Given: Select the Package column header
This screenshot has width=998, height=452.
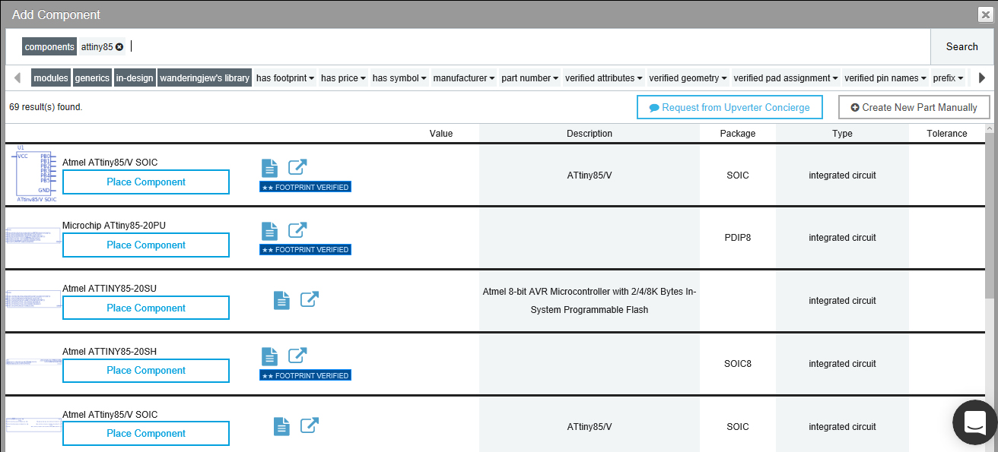Looking at the screenshot, I should coord(738,134).
